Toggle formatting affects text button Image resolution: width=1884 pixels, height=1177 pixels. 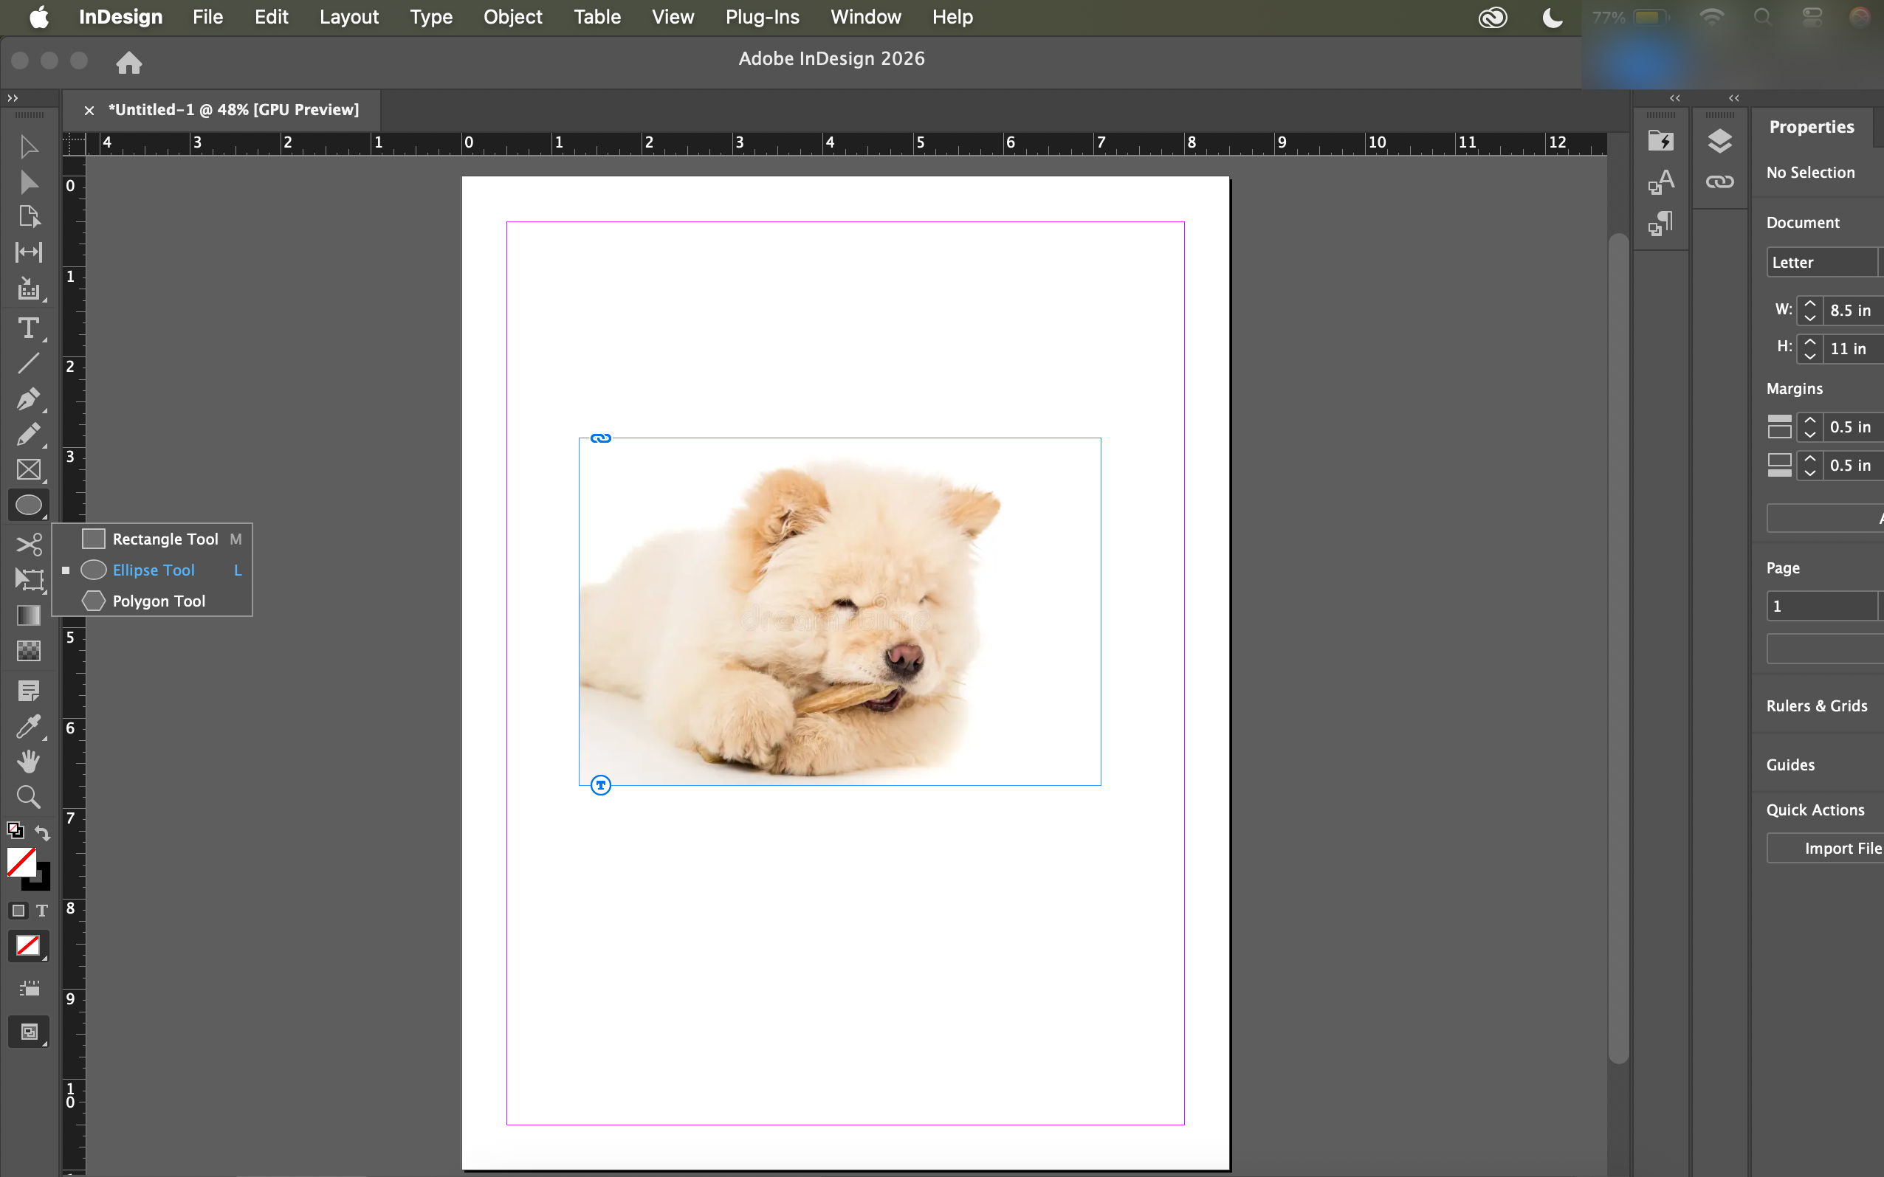42,910
